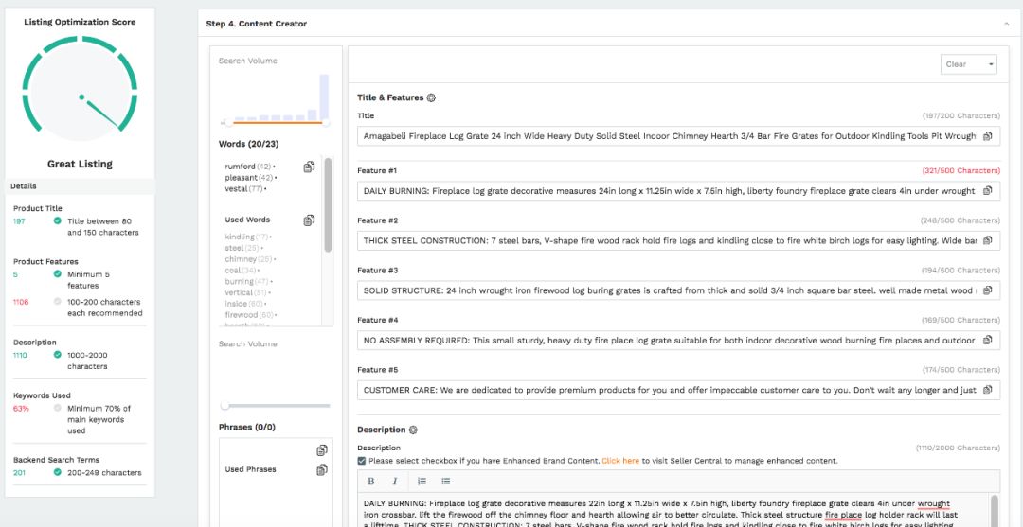Image resolution: width=1023 pixels, height=527 pixels.
Task: Collapse Step 4 Content Creator panel
Action: tap(1006, 24)
